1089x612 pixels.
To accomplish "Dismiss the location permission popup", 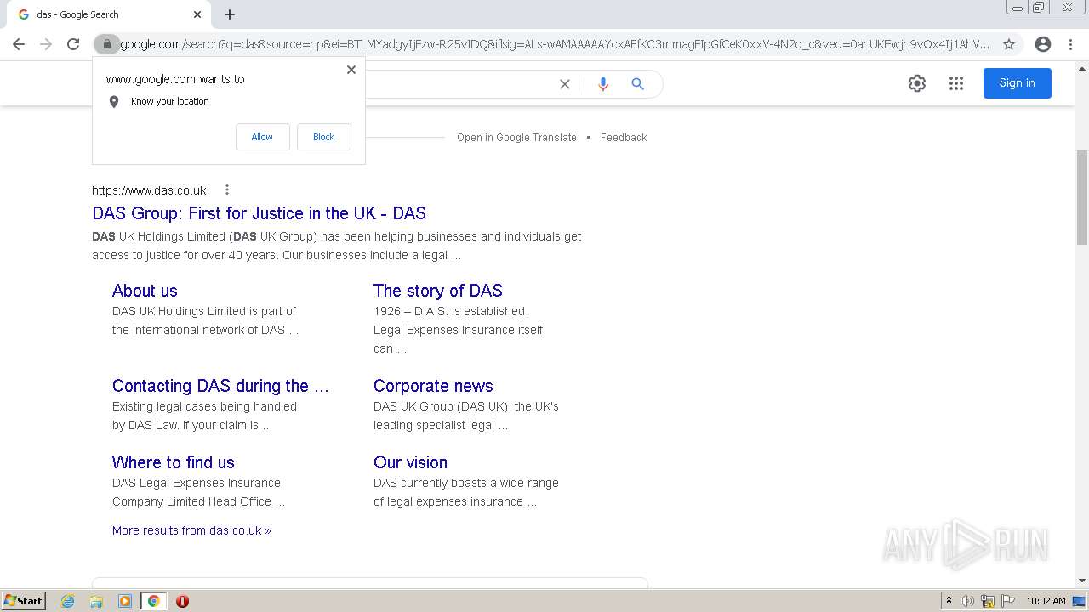I will coord(351,70).
